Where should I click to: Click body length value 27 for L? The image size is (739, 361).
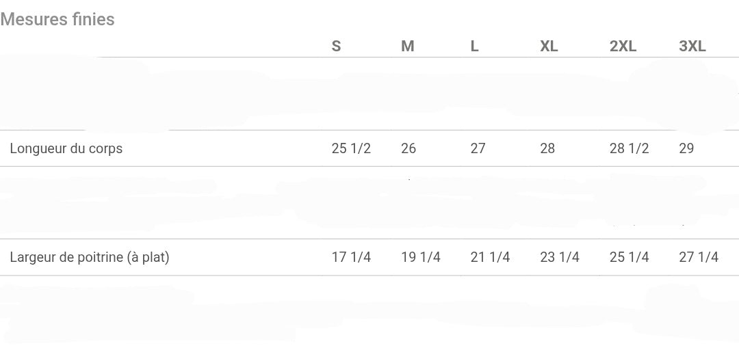[478, 148]
